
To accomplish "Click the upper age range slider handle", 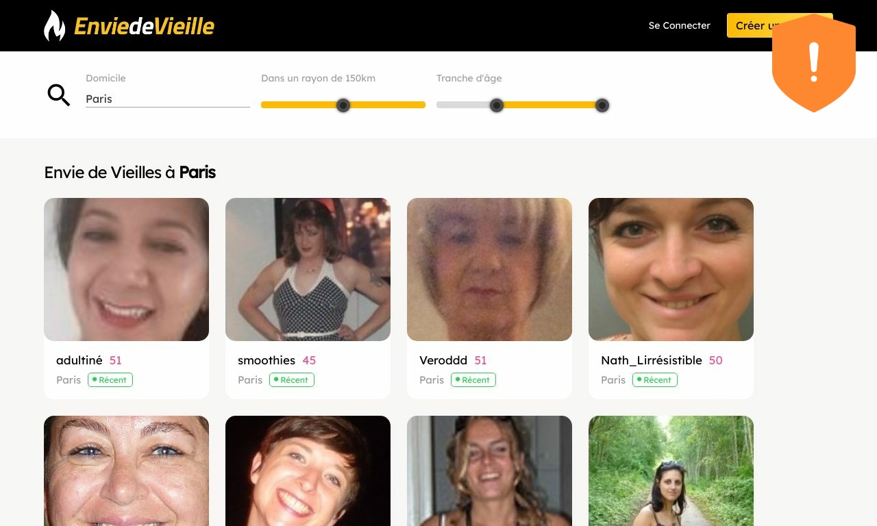I will [x=602, y=105].
